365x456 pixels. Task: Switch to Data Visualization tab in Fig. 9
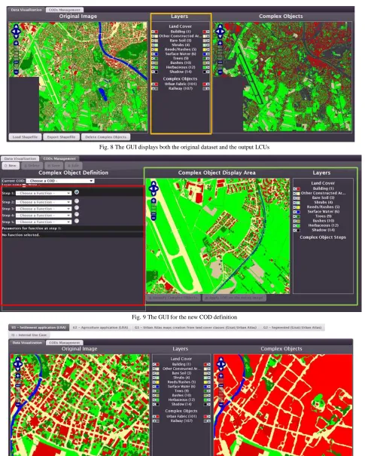(x=20, y=158)
